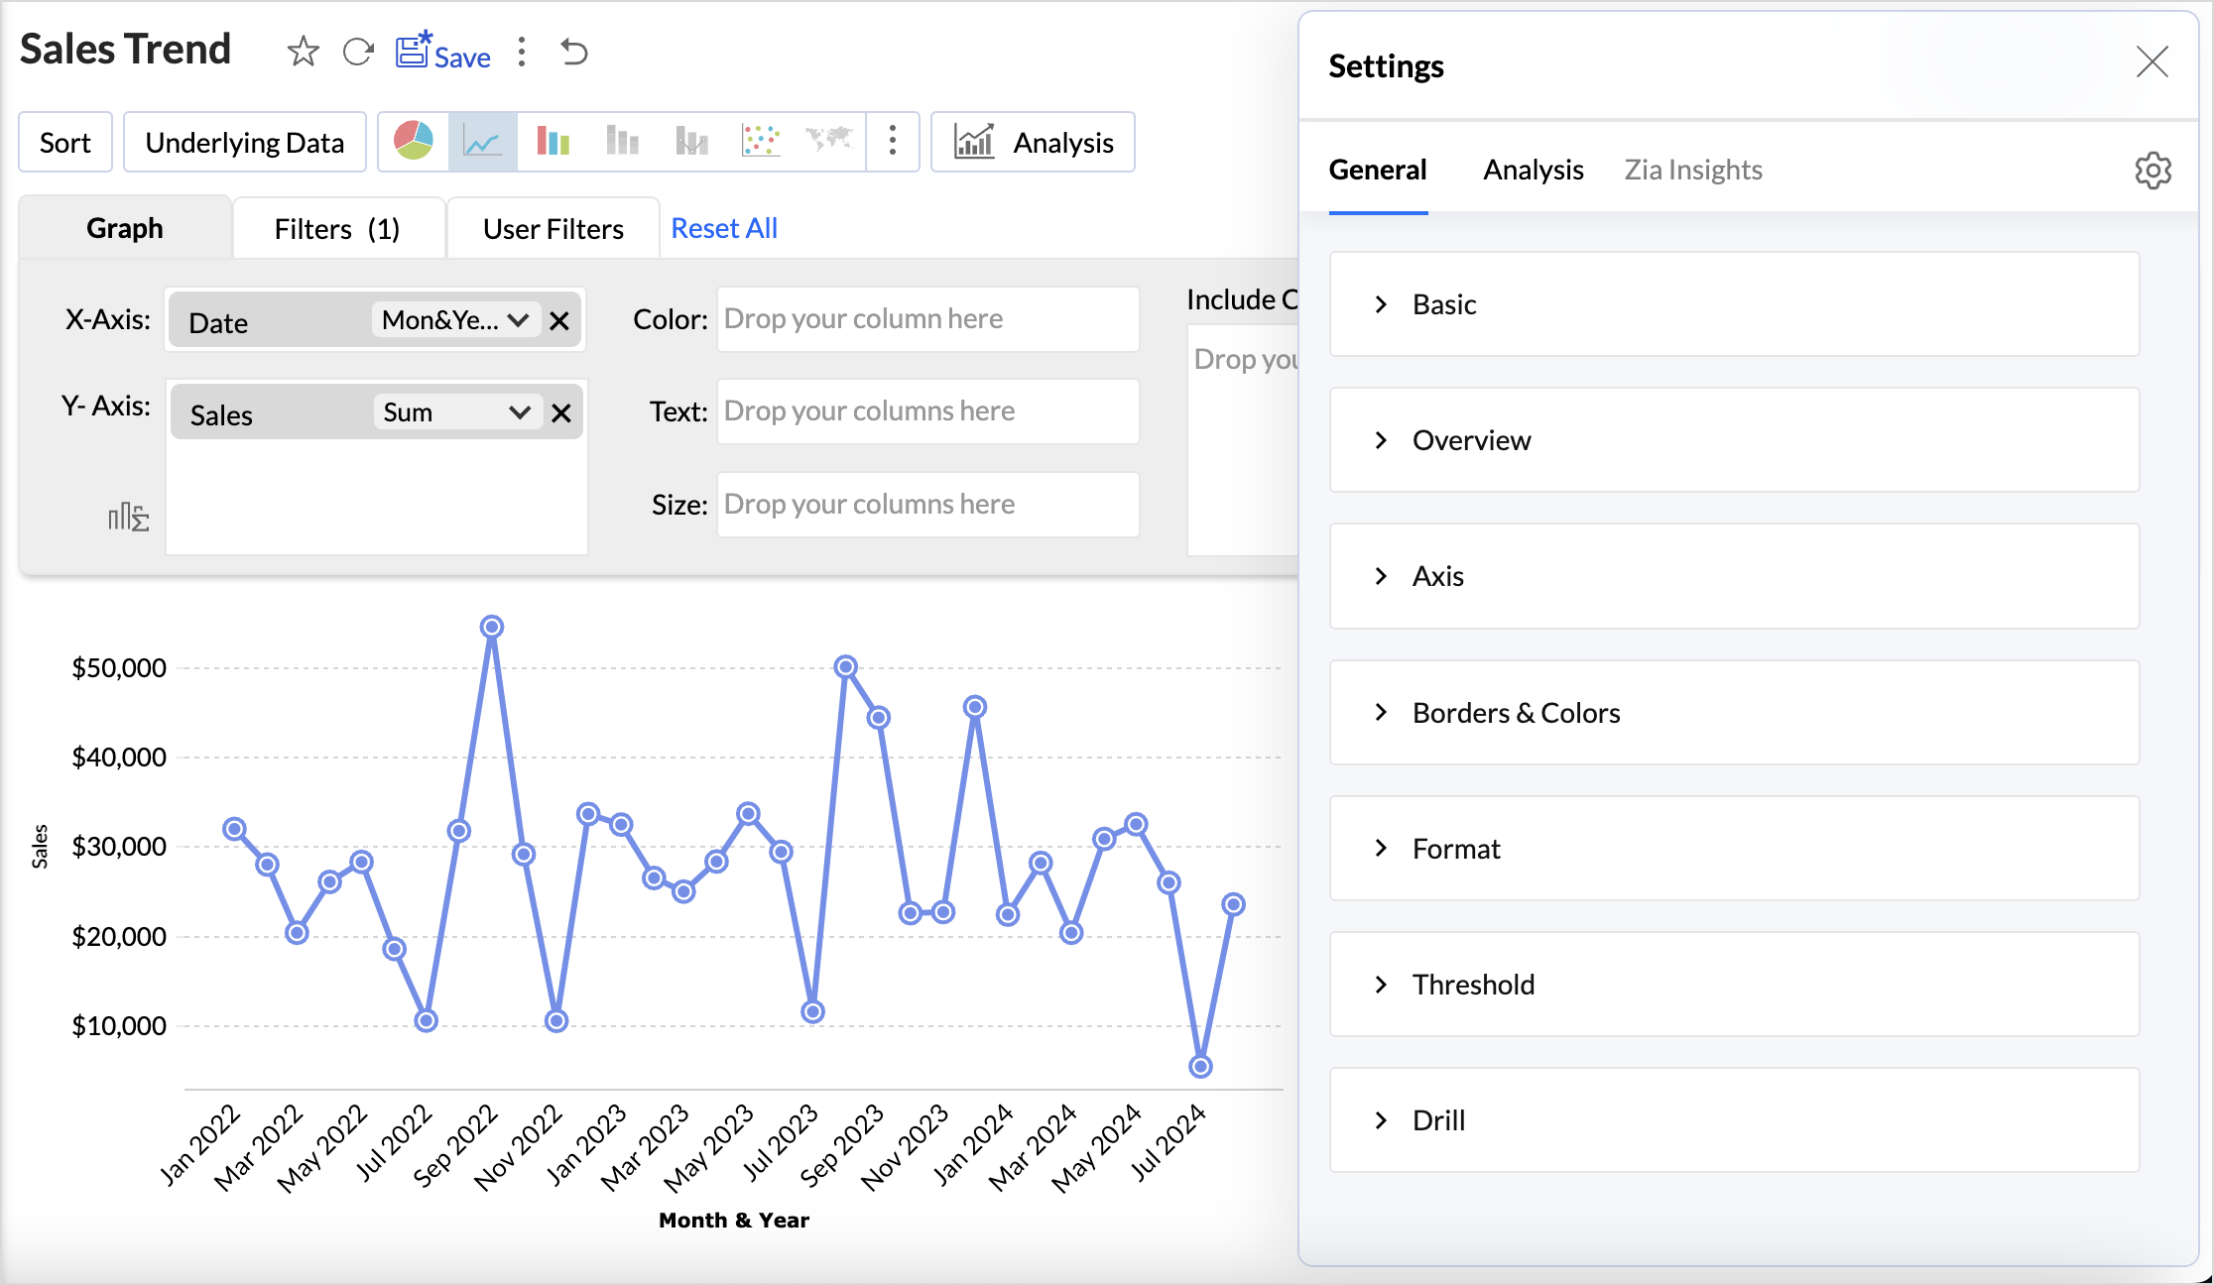Select the colored bar chart icon
This screenshot has height=1285, width=2214.
553,142
